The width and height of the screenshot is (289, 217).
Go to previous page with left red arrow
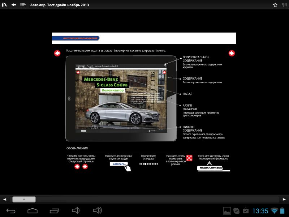tap(57, 53)
